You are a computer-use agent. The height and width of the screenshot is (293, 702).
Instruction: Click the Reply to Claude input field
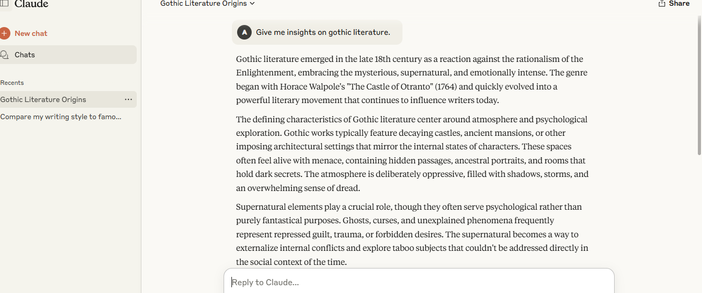419,282
